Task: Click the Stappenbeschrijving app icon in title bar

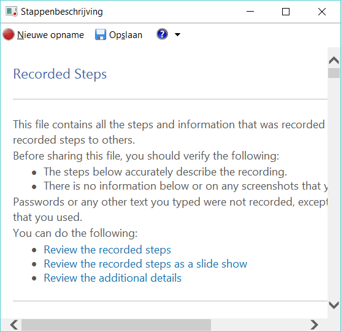Action: (x=11, y=12)
